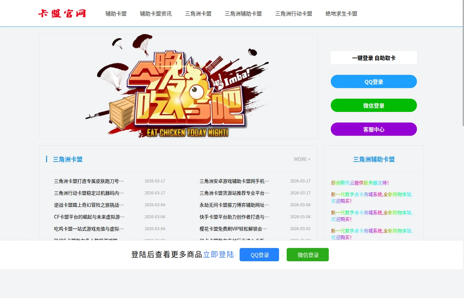Click the 卡盟官网 red logo
The width and height of the screenshot is (464, 298).
pos(62,13)
